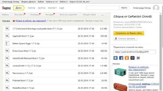Switch to the Файлы tab
This screenshot has width=163, height=91.
click(5, 15)
